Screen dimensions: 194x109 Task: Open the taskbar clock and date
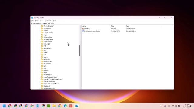(186, 106)
